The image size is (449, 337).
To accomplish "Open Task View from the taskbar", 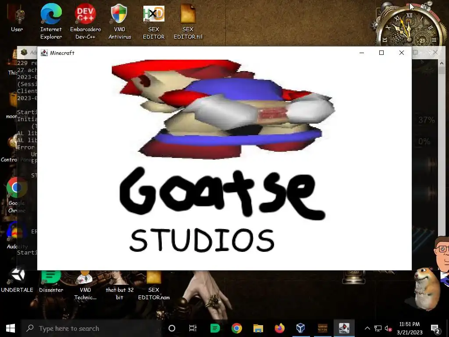I will (193, 328).
